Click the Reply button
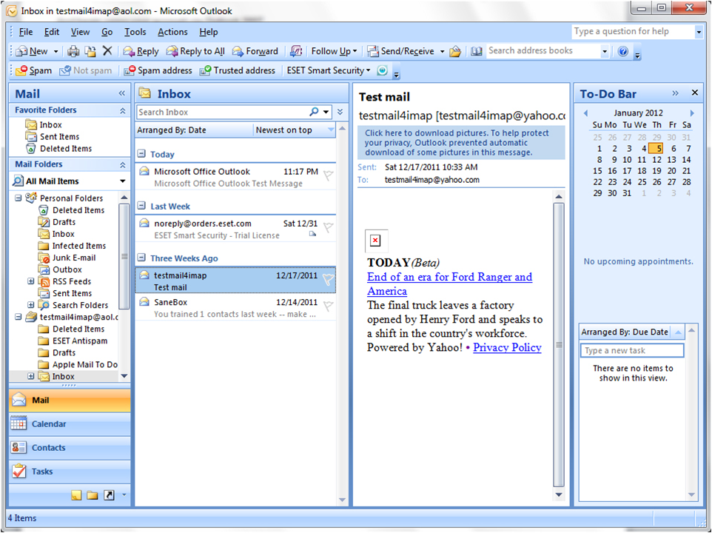712x533 pixels. [x=141, y=51]
